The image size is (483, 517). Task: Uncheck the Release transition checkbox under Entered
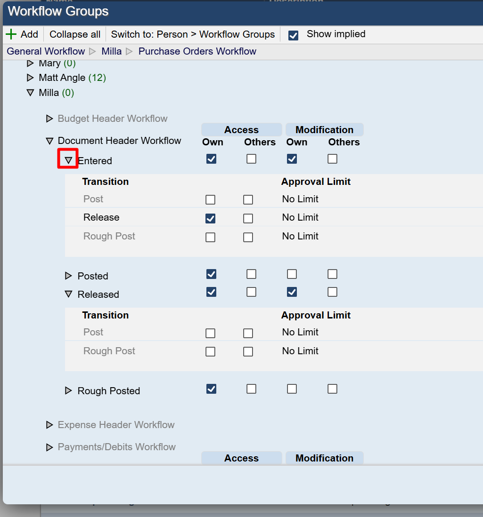click(x=211, y=218)
